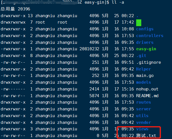Click the utils directory name
The height and width of the screenshot is (139, 172).
pos(142,116)
